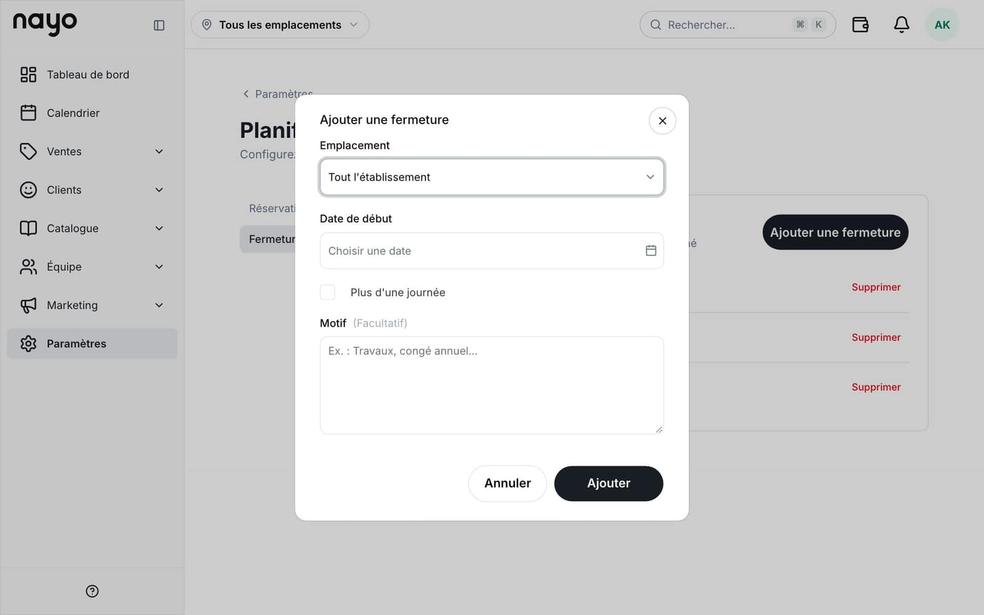Expand the Marketing menu chevron

[159, 305]
